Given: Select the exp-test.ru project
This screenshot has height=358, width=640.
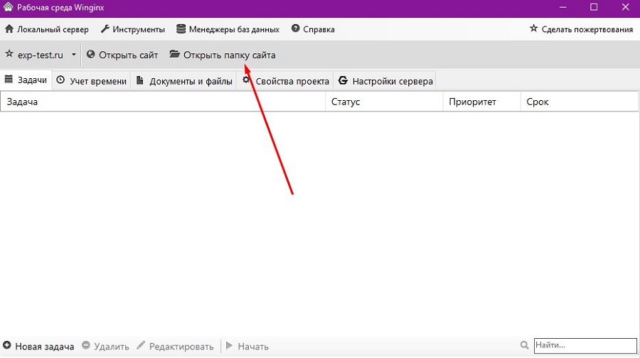Looking at the screenshot, I should (x=34, y=55).
